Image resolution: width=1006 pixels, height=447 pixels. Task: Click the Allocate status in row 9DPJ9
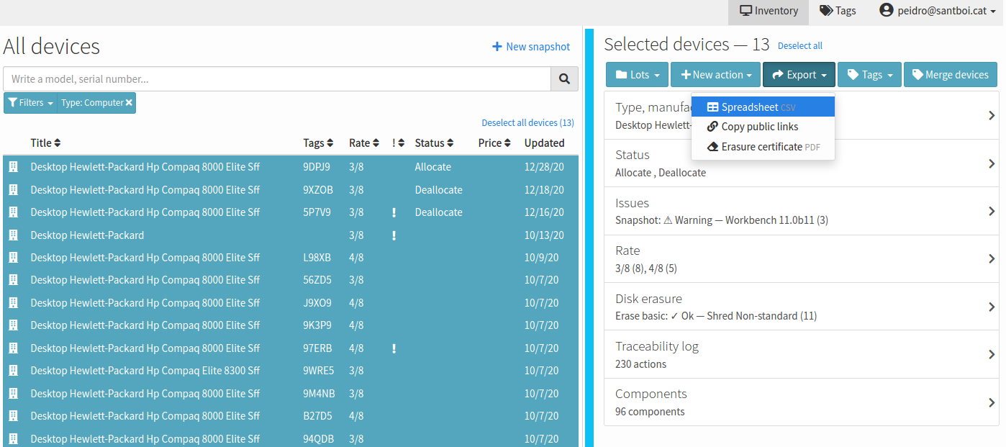coord(433,167)
